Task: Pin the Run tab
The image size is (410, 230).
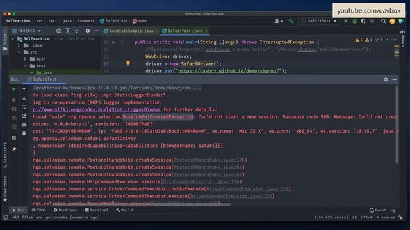Action: tap(14, 149)
